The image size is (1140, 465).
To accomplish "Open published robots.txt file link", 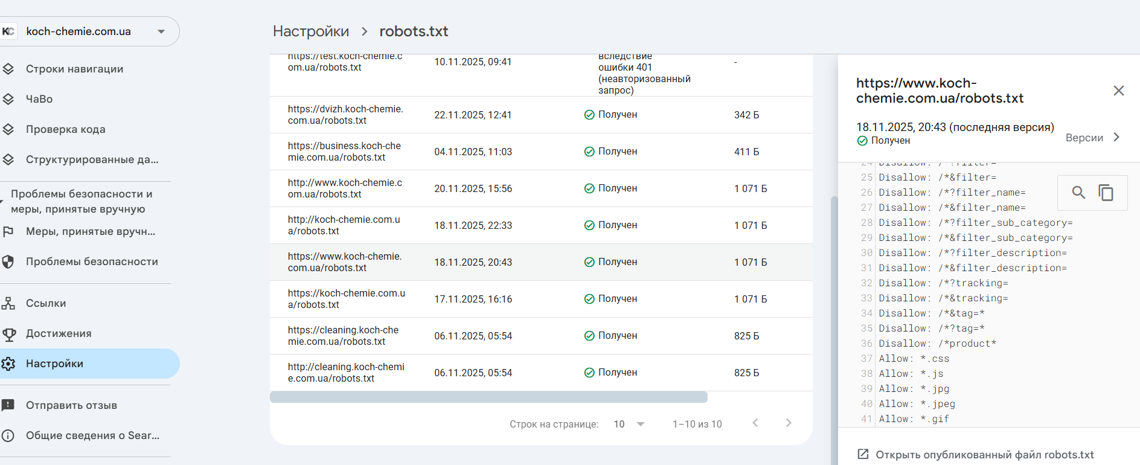I will coord(984,455).
